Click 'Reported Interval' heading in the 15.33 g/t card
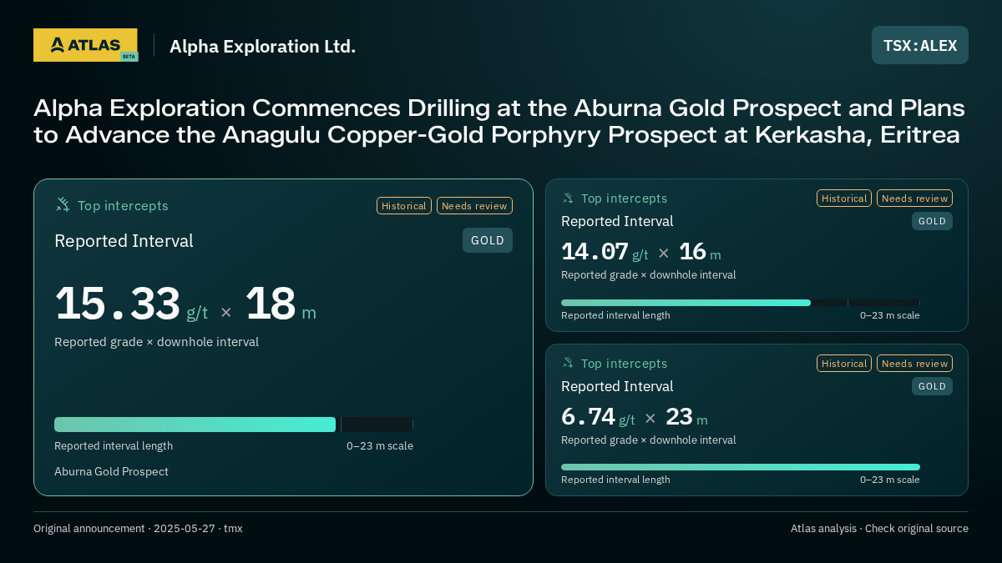Image resolution: width=1002 pixels, height=563 pixels. pyautogui.click(x=124, y=241)
